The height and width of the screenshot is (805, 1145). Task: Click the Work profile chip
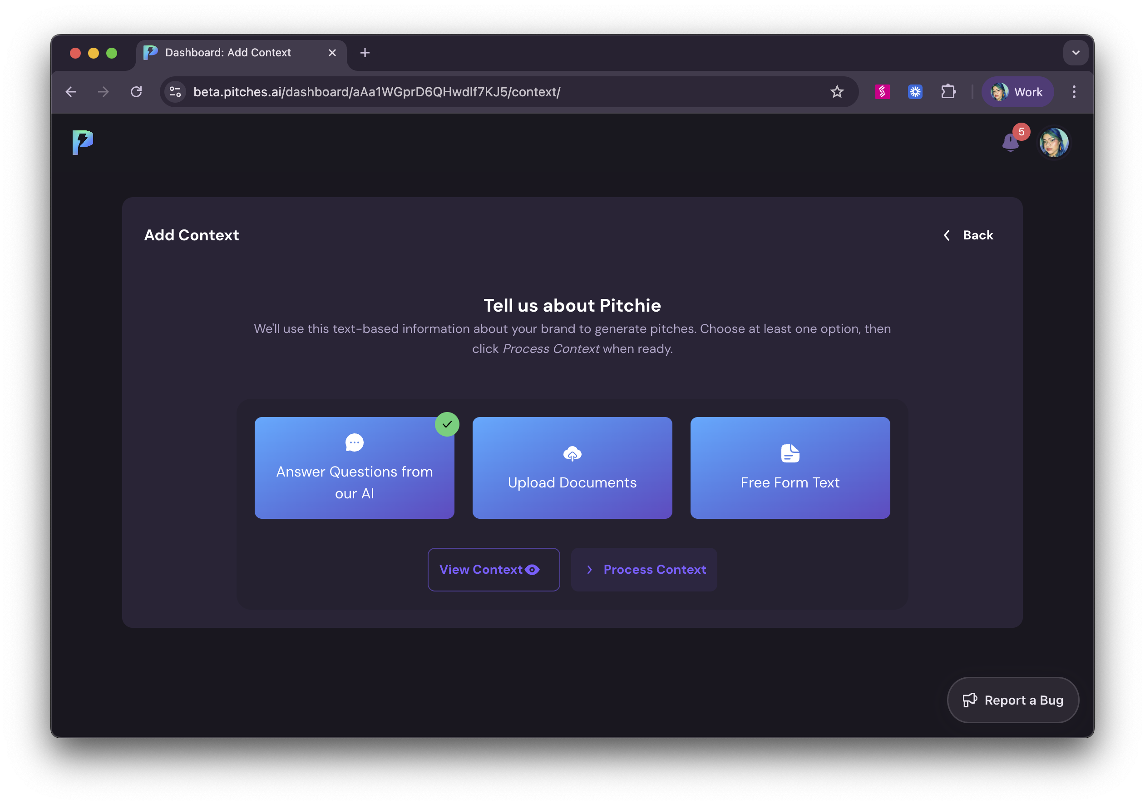tap(1017, 92)
